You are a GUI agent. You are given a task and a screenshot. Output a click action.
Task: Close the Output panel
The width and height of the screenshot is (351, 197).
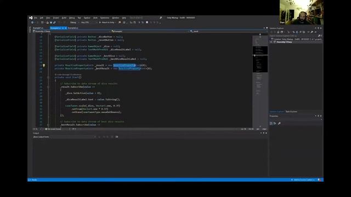click(266, 133)
